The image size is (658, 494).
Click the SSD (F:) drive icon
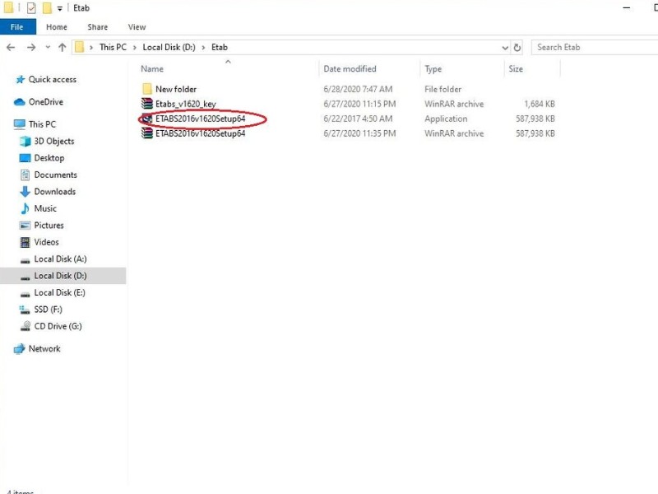[26, 310]
